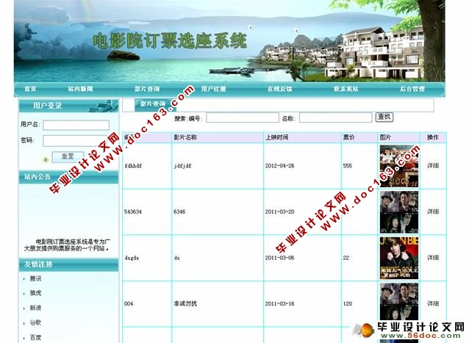Click the movie name 非诚勿扰

tap(185, 303)
